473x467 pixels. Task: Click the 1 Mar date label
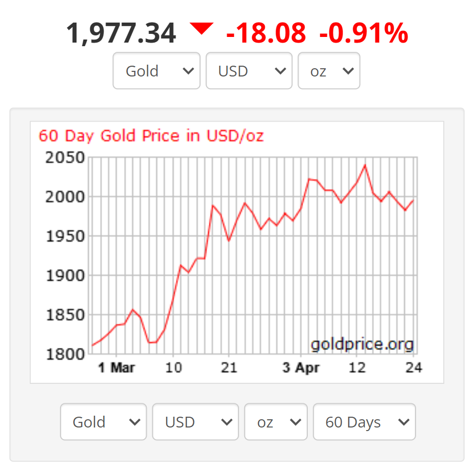tap(116, 367)
